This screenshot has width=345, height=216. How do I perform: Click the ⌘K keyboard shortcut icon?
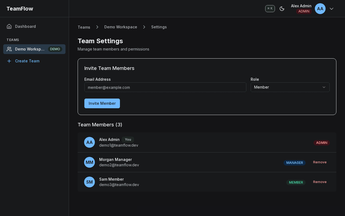point(270,8)
